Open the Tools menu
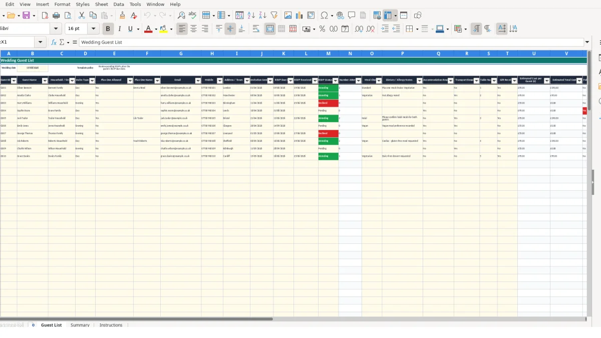This screenshot has height=338, width=601. 135,4
